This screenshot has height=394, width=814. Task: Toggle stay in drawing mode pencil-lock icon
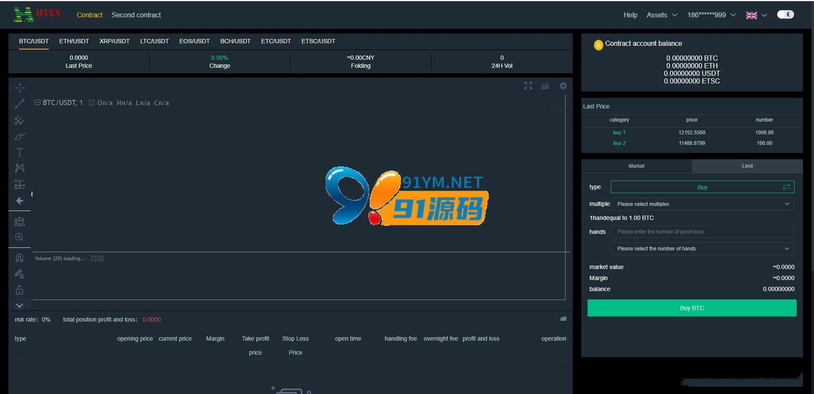pos(20,274)
